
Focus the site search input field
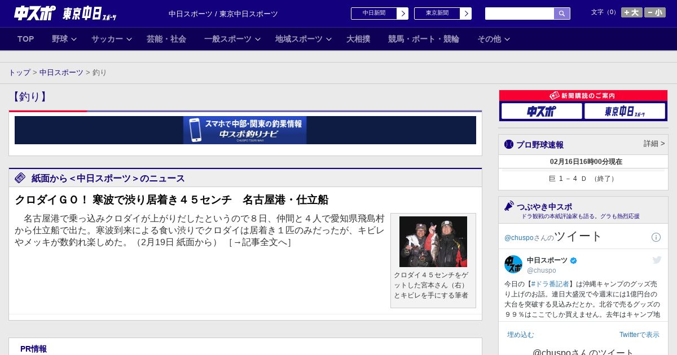coord(520,14)
